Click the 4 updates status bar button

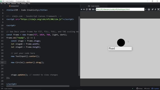pyautogui.click(x=155, y=88)
